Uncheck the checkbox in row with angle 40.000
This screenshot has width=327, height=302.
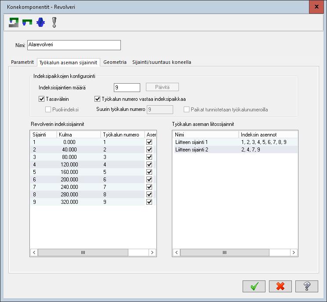click(x=149, y=150)
